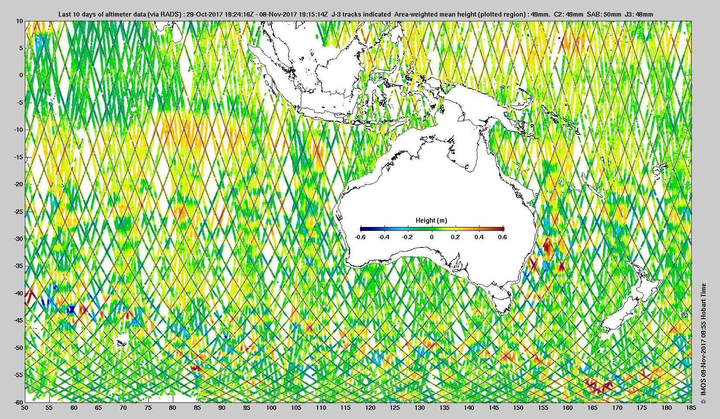720x419 pixels.
Task: Click longitude tick label 125
Action: pyautogui.click(x=395, y=408)
